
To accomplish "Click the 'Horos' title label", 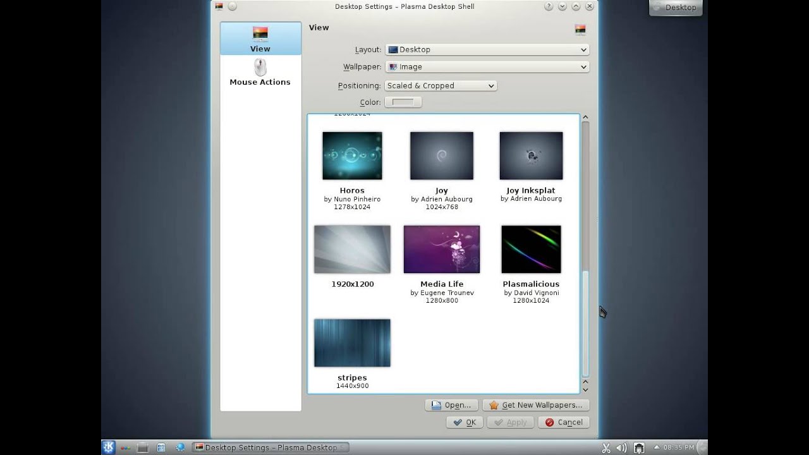I will coord(352,191).
